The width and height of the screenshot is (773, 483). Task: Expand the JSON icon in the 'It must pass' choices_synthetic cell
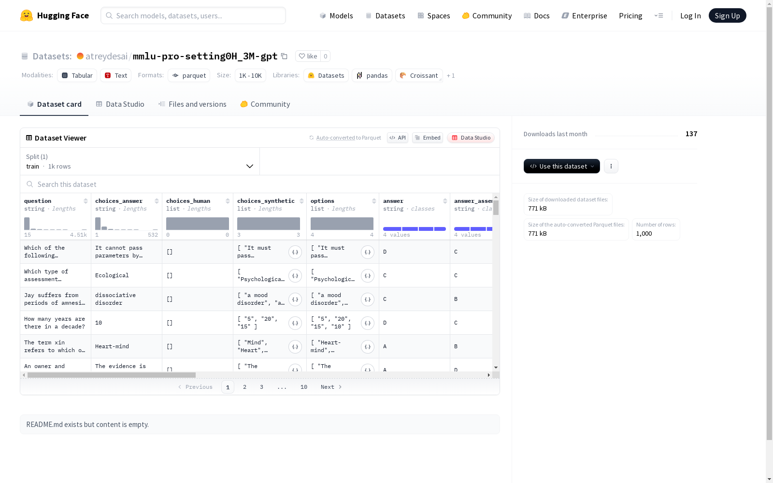pos(295,252)
